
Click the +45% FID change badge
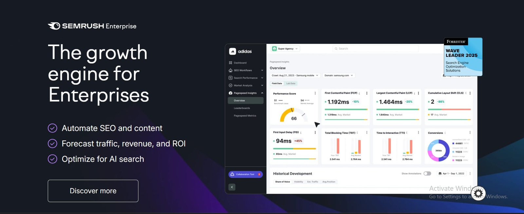coord(298,141)
